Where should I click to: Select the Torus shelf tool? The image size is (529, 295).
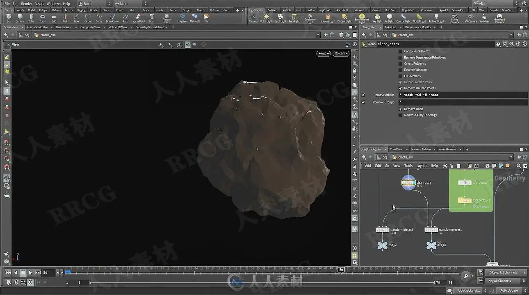click(x=42, y=18)
